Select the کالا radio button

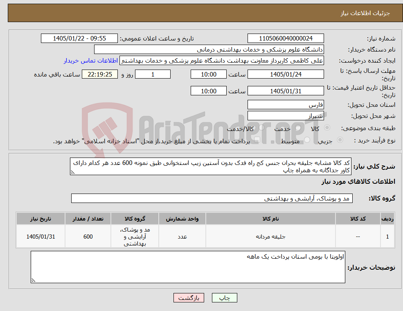click(x=327, y=128)
